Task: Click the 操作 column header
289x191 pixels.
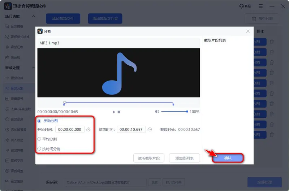Action: click(260, 31)
